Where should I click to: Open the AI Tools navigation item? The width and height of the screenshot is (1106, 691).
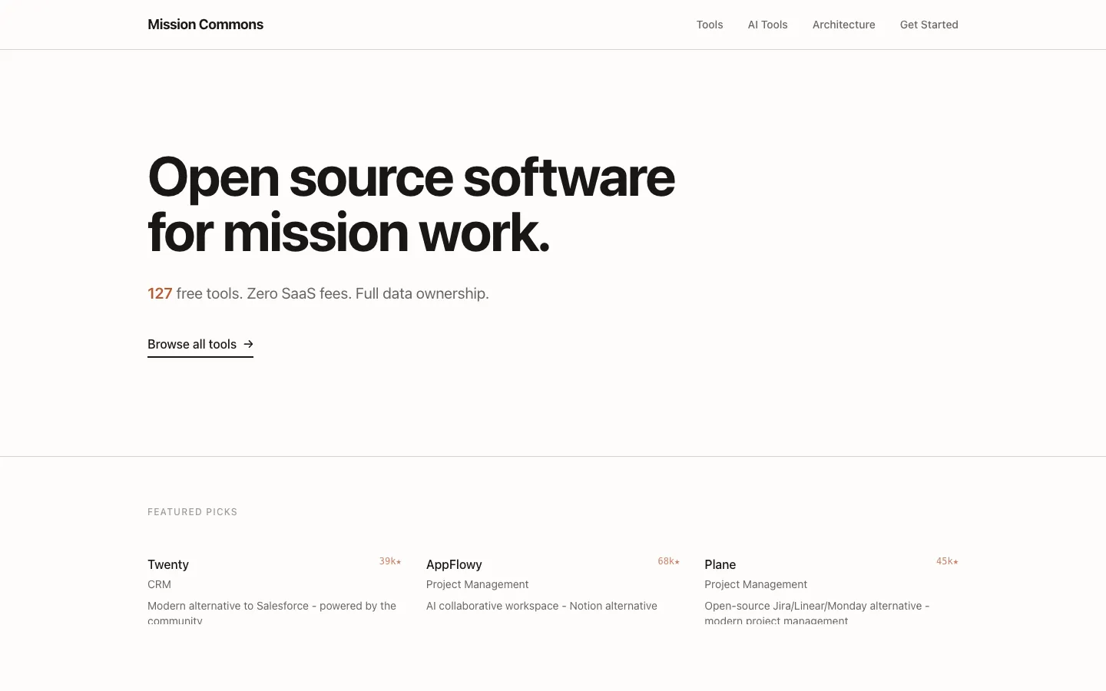[x=767, y=25]
